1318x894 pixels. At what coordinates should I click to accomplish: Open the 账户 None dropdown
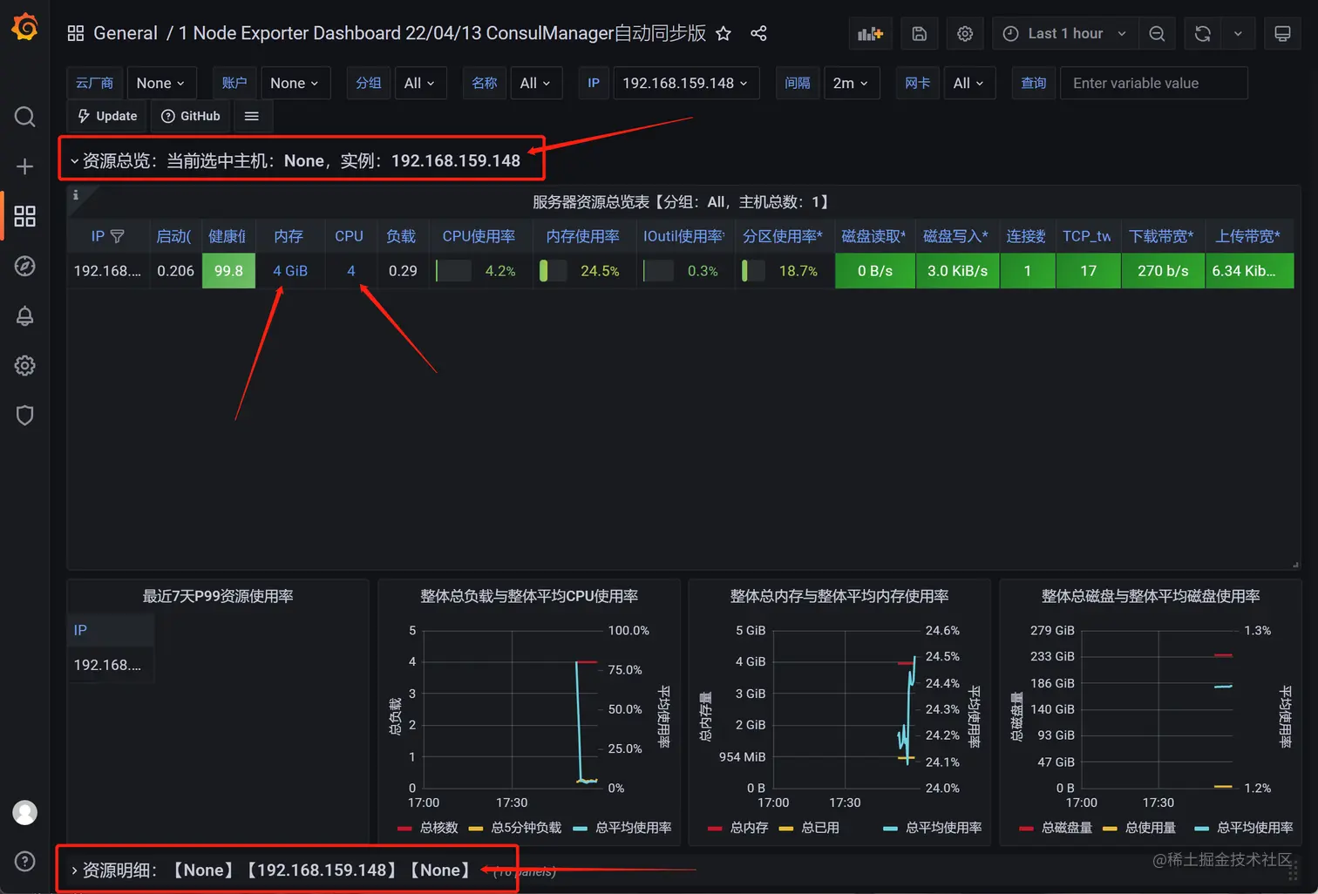(x=295, y=83)
